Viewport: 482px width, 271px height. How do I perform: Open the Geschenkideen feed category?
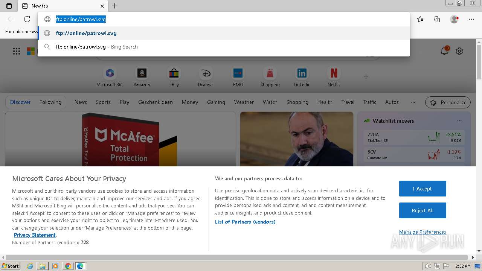point(156,102)
